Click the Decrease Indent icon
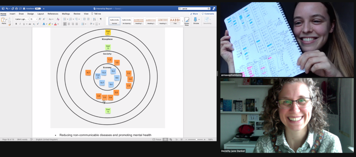356x157 pixels. tap(84, 19)
